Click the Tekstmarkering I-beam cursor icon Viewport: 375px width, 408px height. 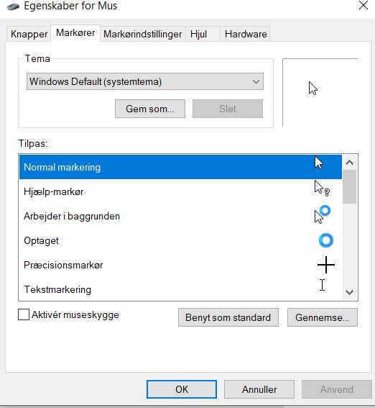coord(323,285)
